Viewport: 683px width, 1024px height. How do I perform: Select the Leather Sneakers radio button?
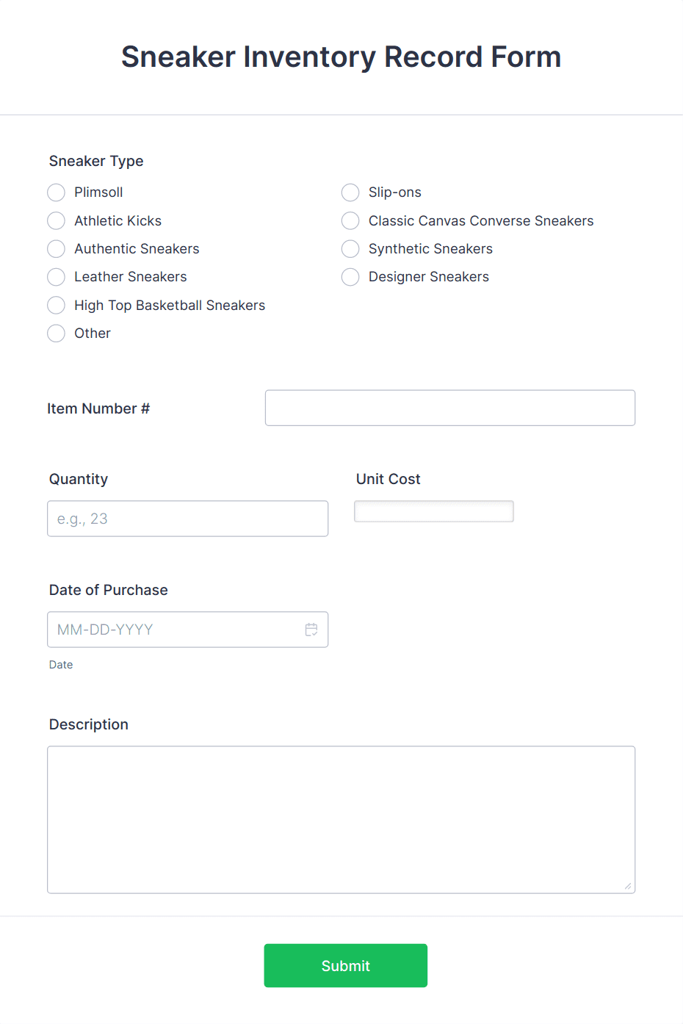(x=56, y=277)
